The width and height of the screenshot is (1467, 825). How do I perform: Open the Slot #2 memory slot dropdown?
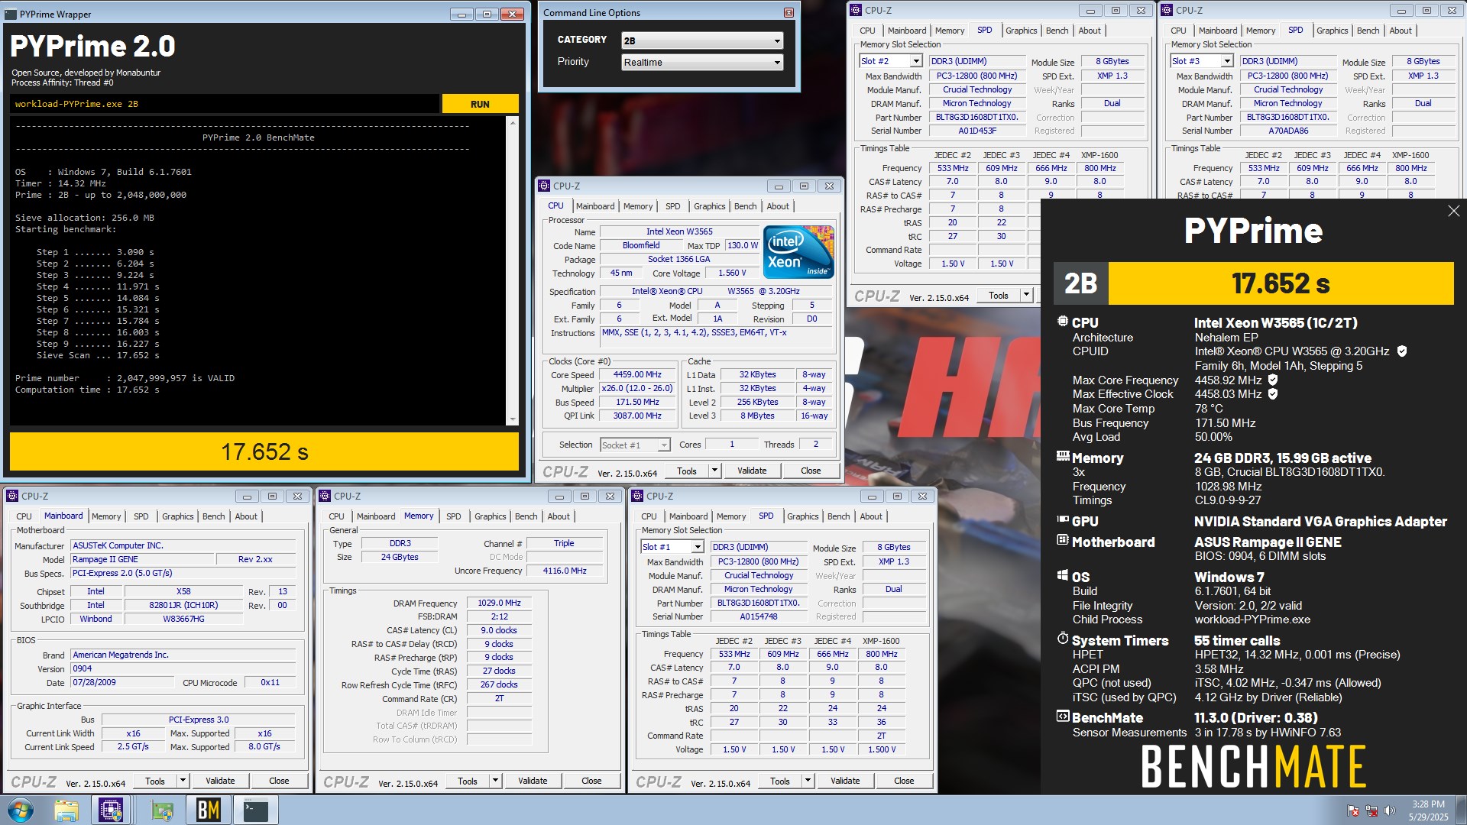coord(891,61)
